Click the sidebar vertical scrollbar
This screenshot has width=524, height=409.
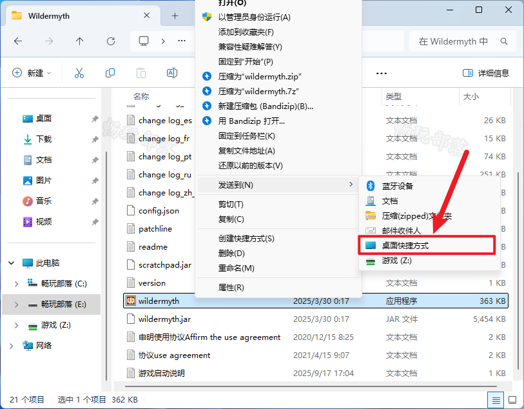[x=106, y=266]
